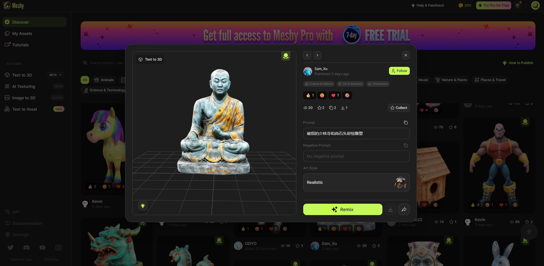Image resolution: width=544 pixels, height=266 pixels.
Task: Expand the BETA dropdown beside Text to 3D
Action: pyautogui.click(x=56, y=75)
